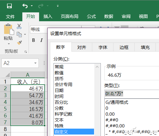The height and width of the screenshot is (136, 159).
Task: Open the 边框 tab in format dialog
Action: point(124,47)
